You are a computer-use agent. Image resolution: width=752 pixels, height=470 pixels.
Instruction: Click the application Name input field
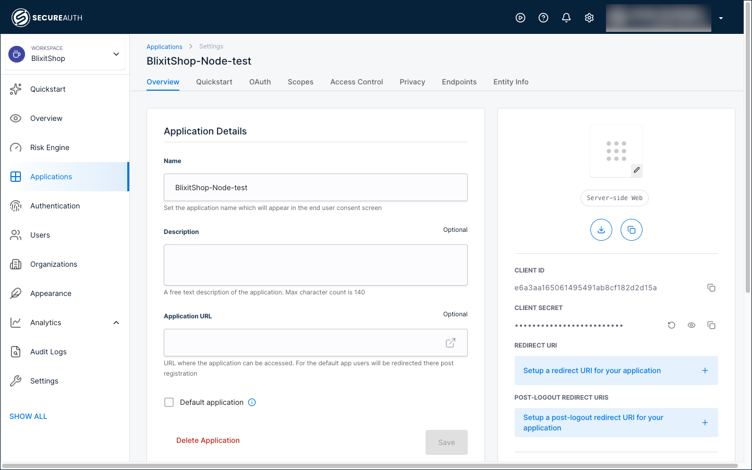pos(316,188)
